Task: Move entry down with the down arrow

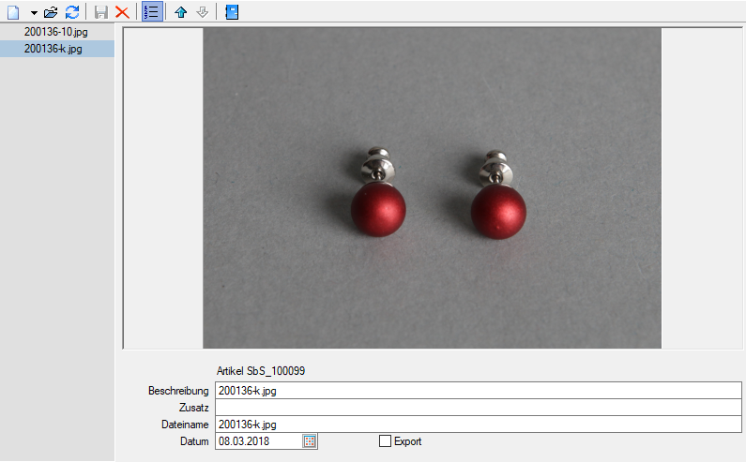Action: [x=202, y=12]
